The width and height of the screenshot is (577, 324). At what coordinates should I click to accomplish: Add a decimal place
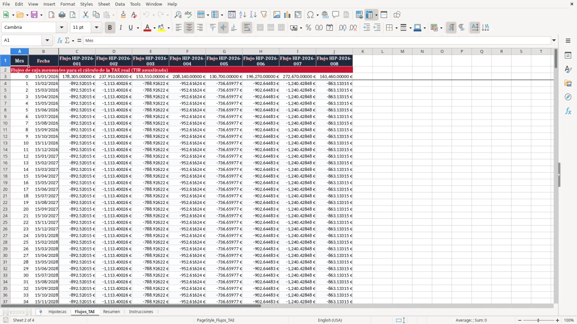(x=342, y=28)
